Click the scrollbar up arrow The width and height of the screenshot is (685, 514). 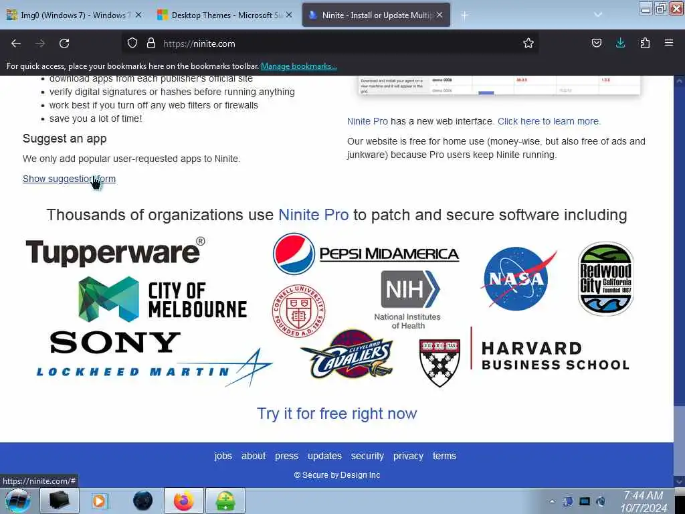(679, 81)
